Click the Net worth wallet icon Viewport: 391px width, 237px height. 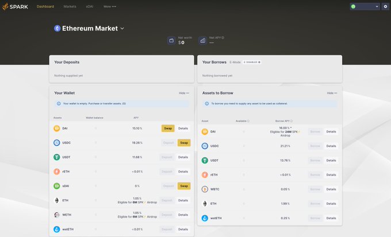point(171,40)
